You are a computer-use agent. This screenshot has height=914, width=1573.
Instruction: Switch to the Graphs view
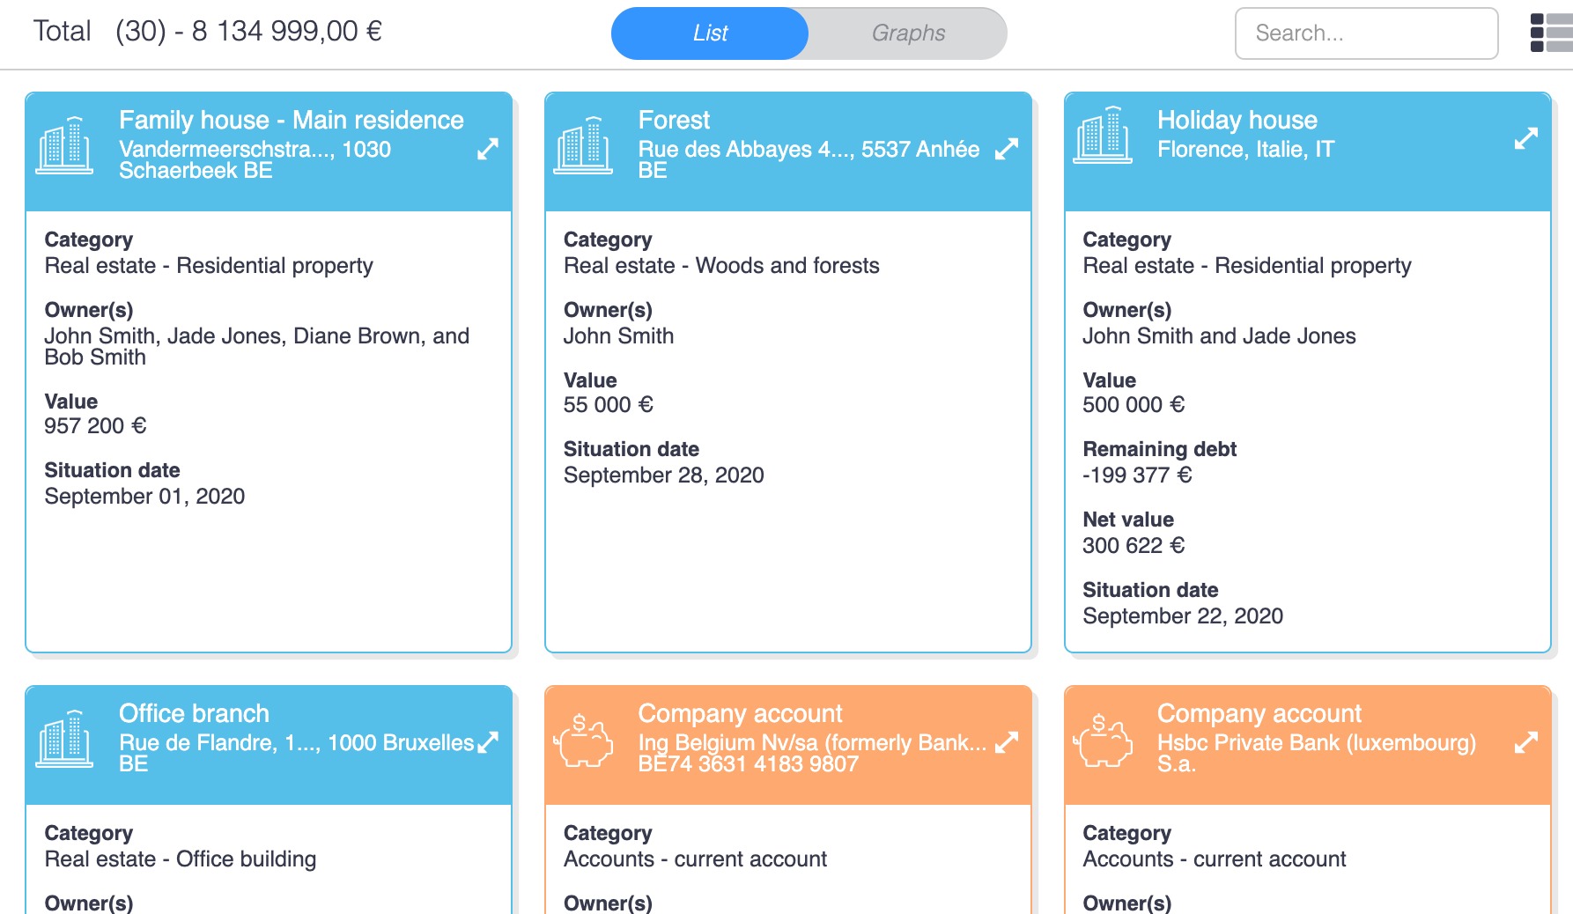(907, 33)
